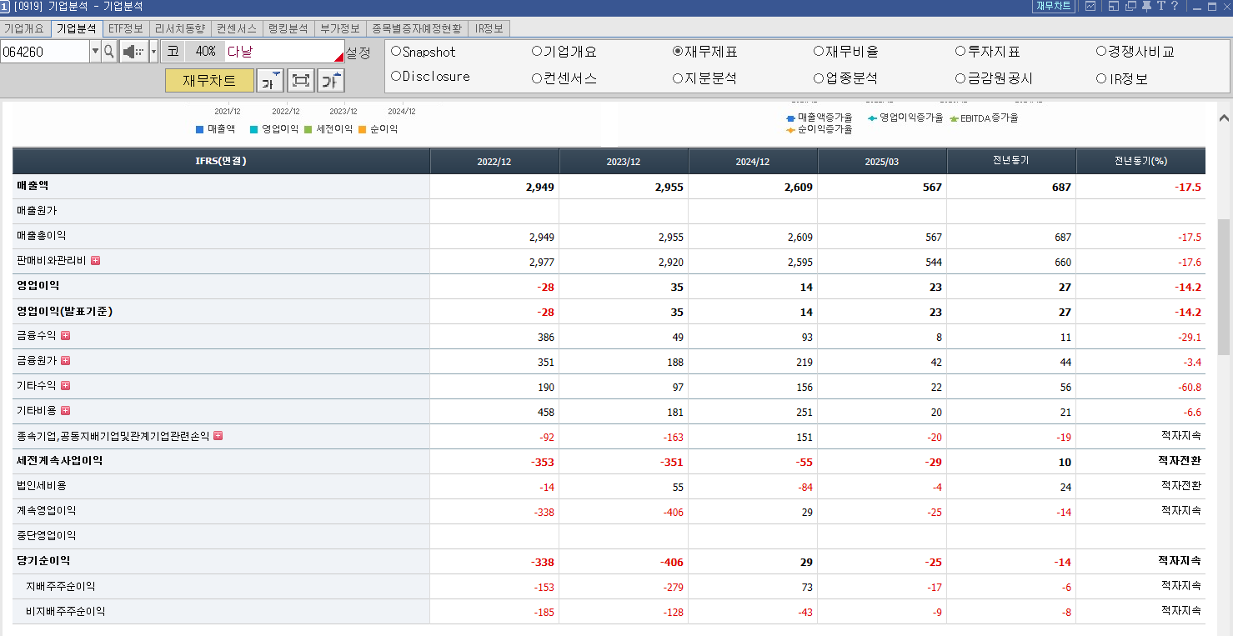Click the stock search magnifier icon
Viewport: 1233px width, 636px height.
coord(109,52)
